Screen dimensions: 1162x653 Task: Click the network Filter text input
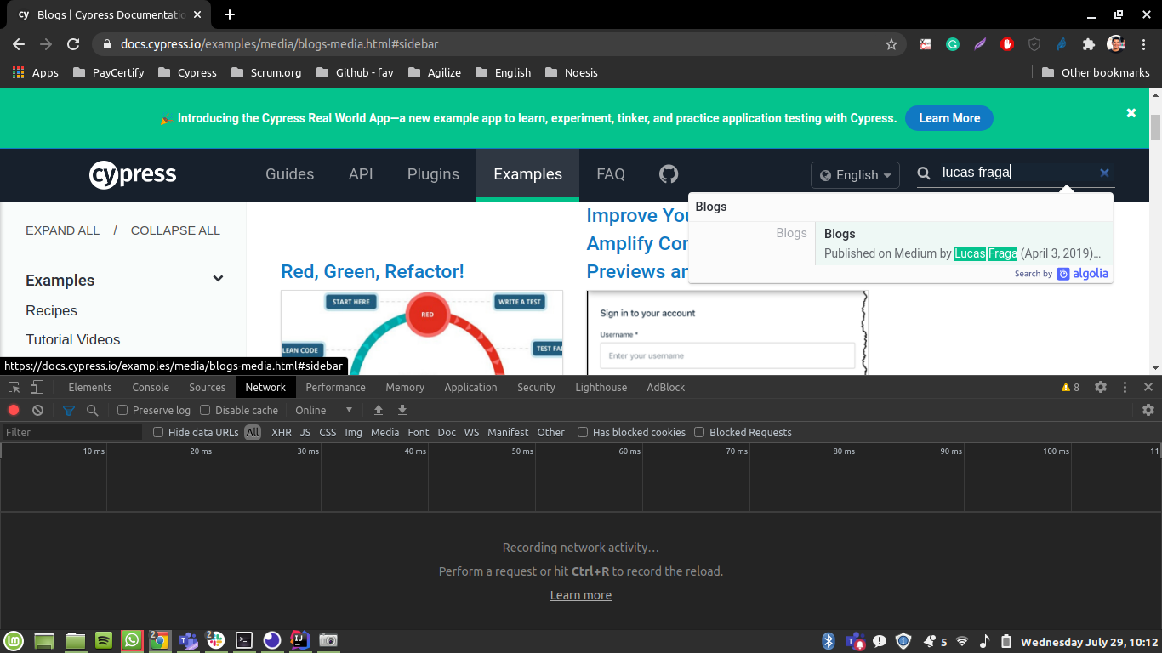(72, 432)
